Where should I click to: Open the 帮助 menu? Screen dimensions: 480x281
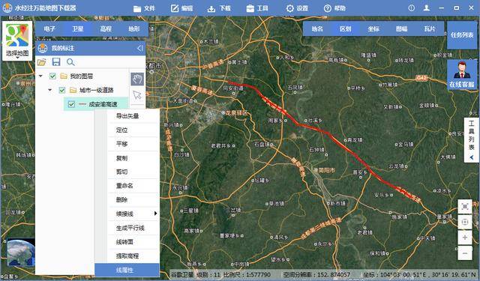[x=334, y=8]
